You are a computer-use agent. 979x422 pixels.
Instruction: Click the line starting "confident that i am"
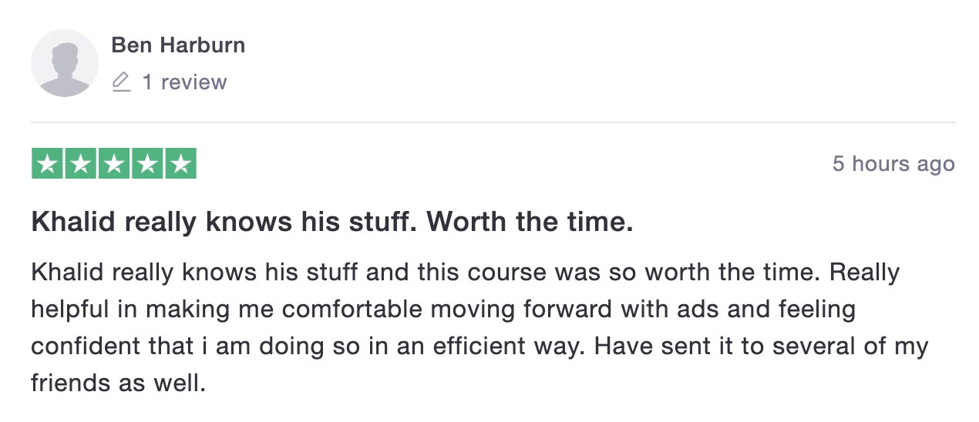pos(479,347)
